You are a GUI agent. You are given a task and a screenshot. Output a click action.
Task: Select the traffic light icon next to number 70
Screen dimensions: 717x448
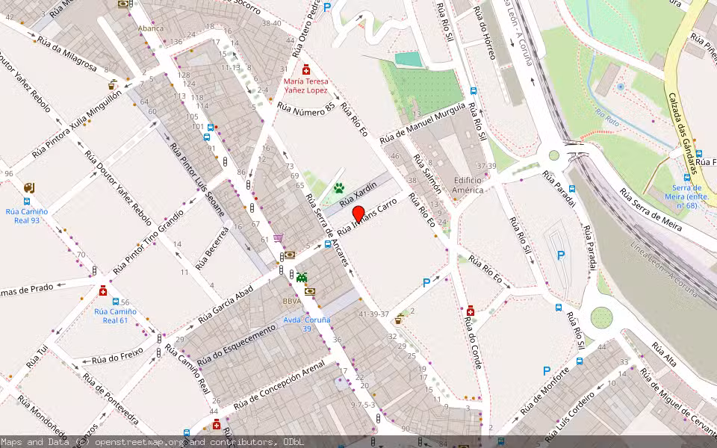coord(94,270)
